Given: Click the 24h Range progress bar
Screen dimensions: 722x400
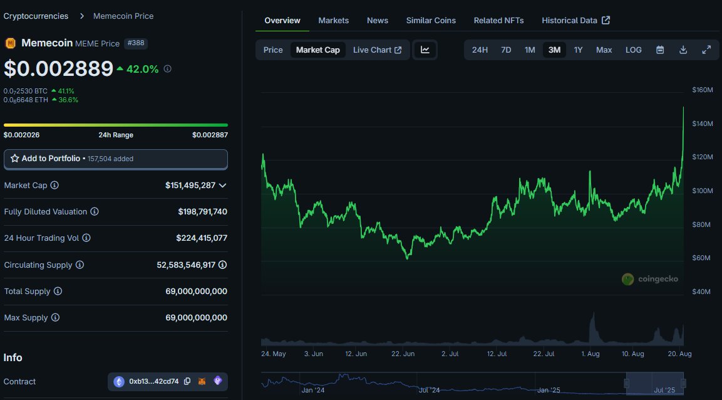Looking at the screenshot, I should (116, 125).
